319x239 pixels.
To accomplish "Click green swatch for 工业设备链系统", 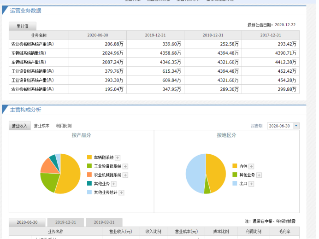I will coord(89,166).
